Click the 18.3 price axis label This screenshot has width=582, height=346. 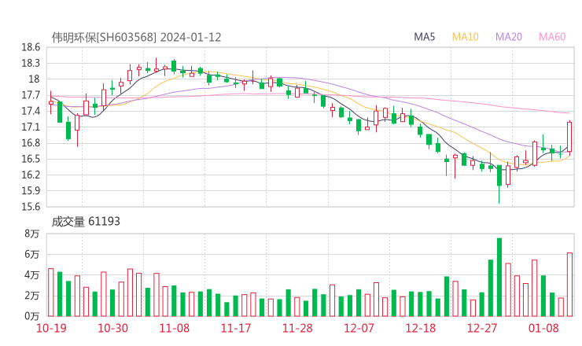coord(31,63)
